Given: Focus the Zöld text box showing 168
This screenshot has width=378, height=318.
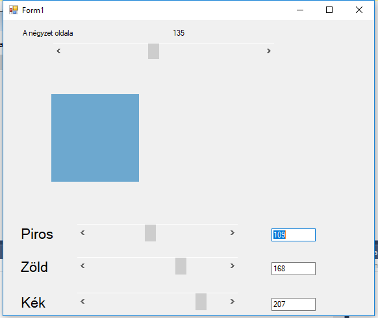Looking at the screenshot, I should 294,269.
